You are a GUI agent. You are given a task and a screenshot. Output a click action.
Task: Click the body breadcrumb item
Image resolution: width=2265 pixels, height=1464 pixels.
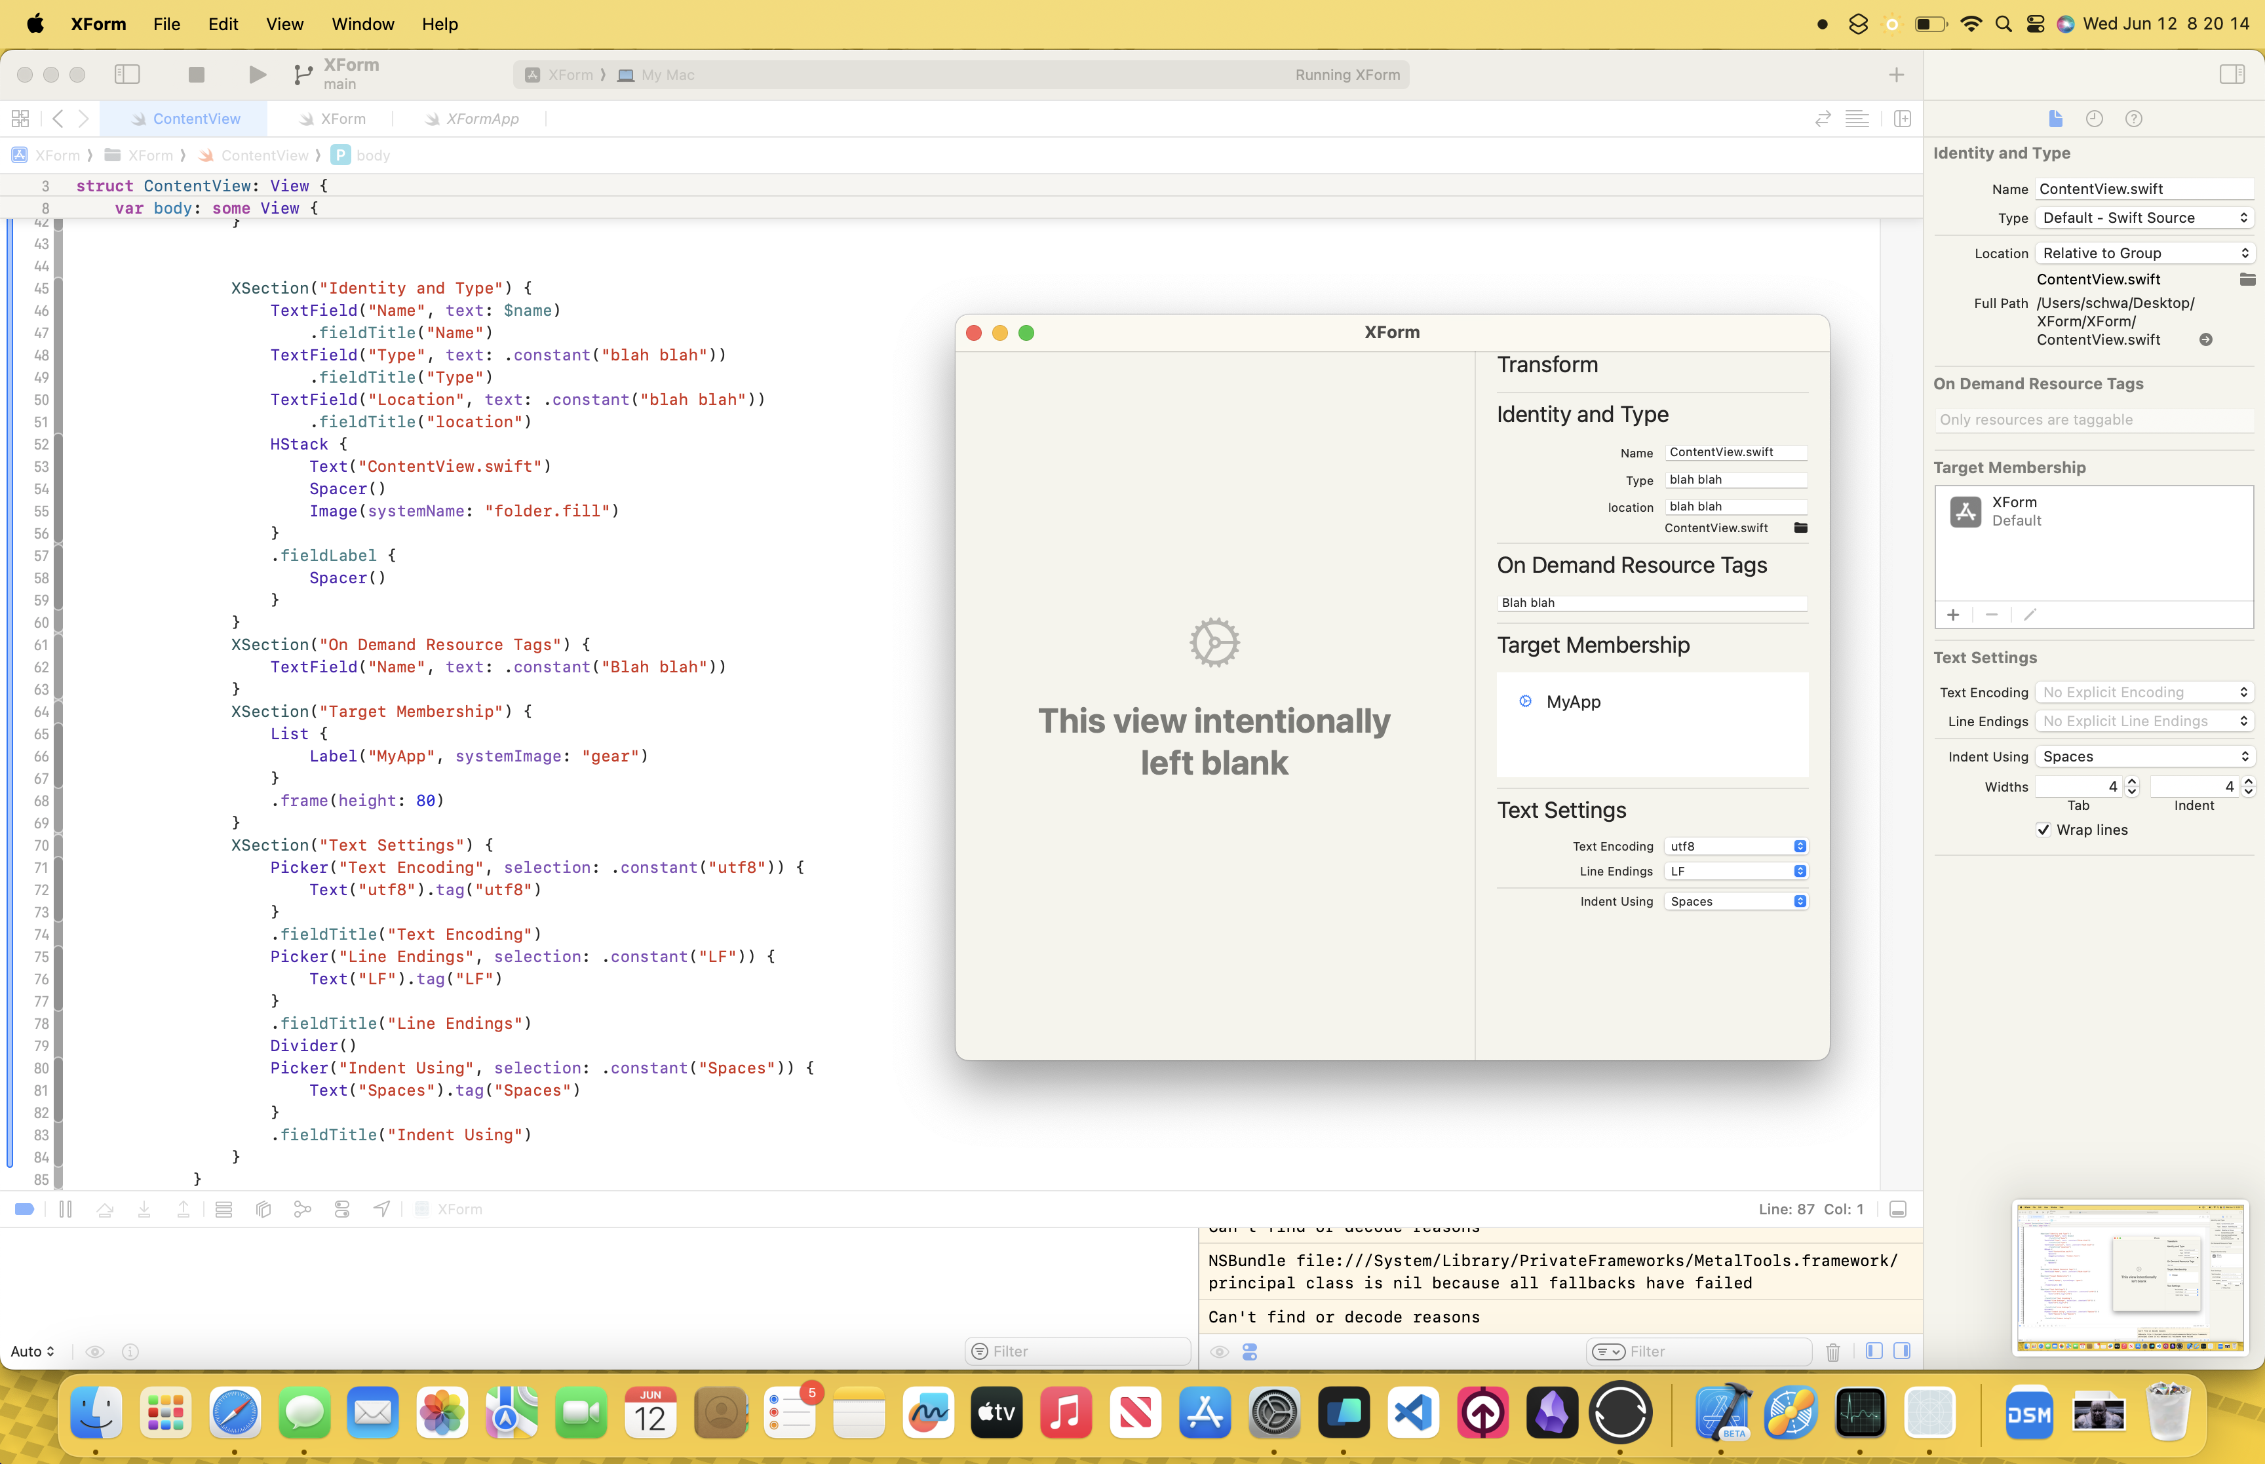pos(361,155)
